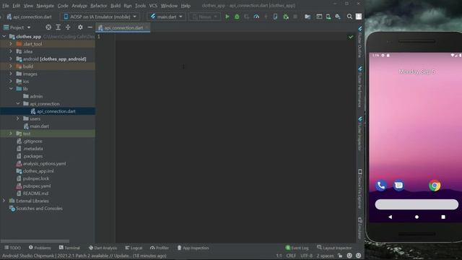This screenshot has width=462, height=260.
Task: Tap the emulator Home circle button
Action: (x=417, y=217)
